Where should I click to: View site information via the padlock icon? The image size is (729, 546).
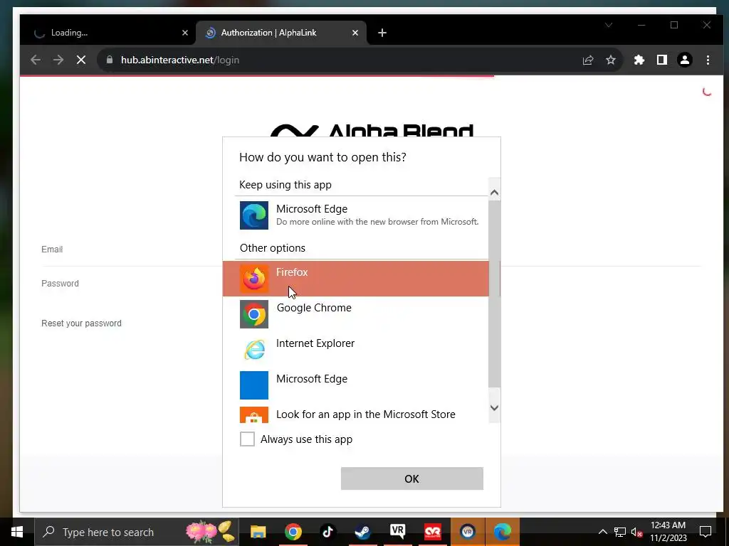click(x=110, y=60)
